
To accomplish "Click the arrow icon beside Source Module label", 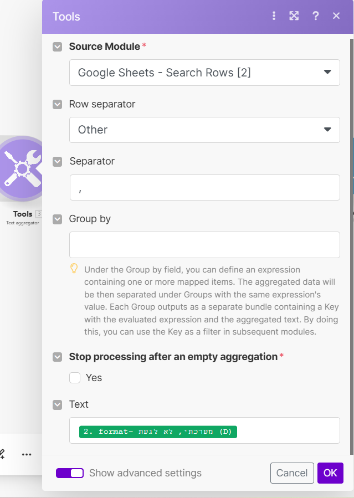I will 58,47.
